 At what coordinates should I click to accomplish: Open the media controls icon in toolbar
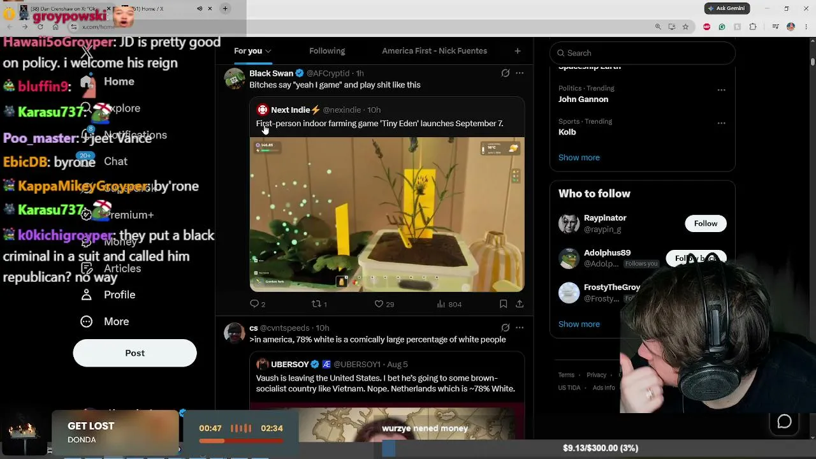click(775, 27)
